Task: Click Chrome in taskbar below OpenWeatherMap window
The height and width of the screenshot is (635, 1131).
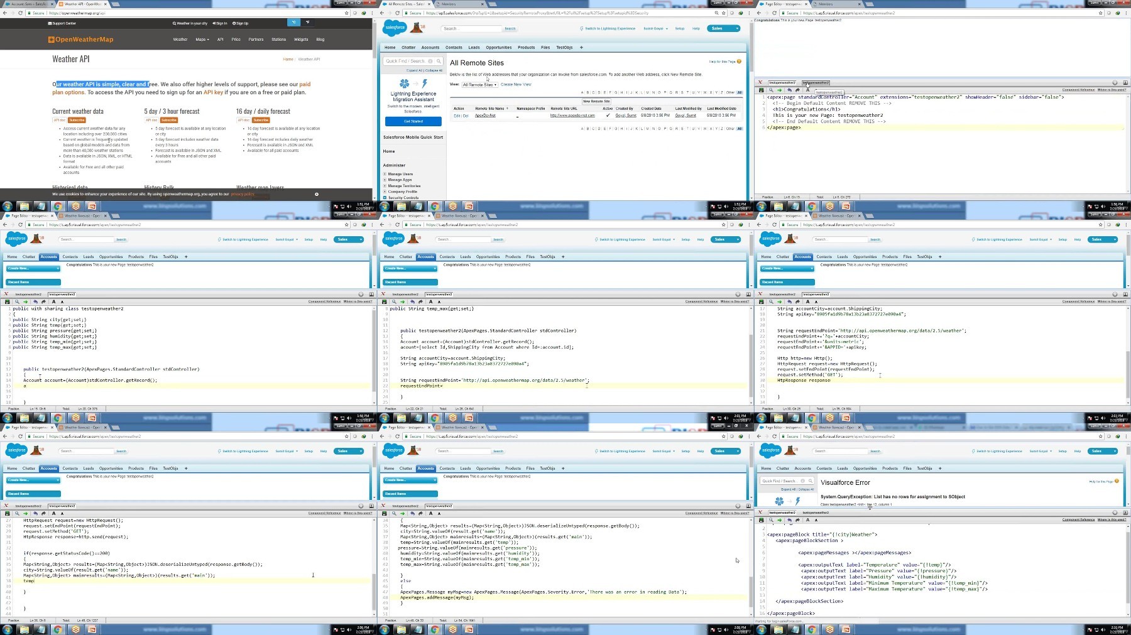Action: click(x=57, y=206)
